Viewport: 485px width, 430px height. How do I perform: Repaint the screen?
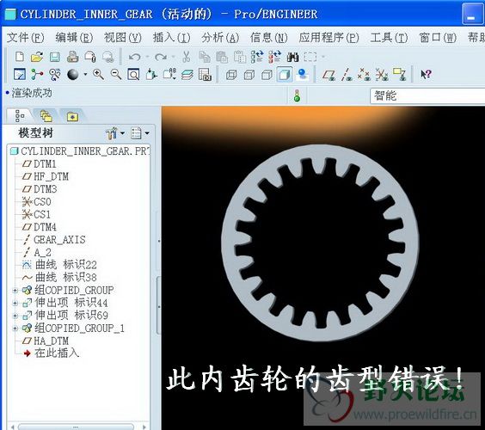[20, 75]
